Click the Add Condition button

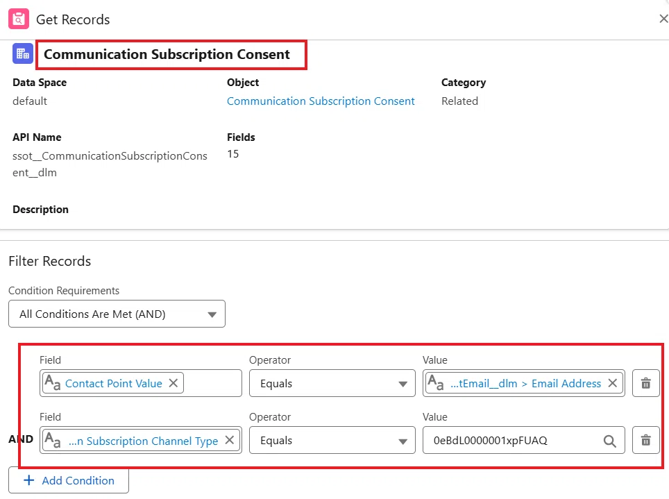coord(69,480)
